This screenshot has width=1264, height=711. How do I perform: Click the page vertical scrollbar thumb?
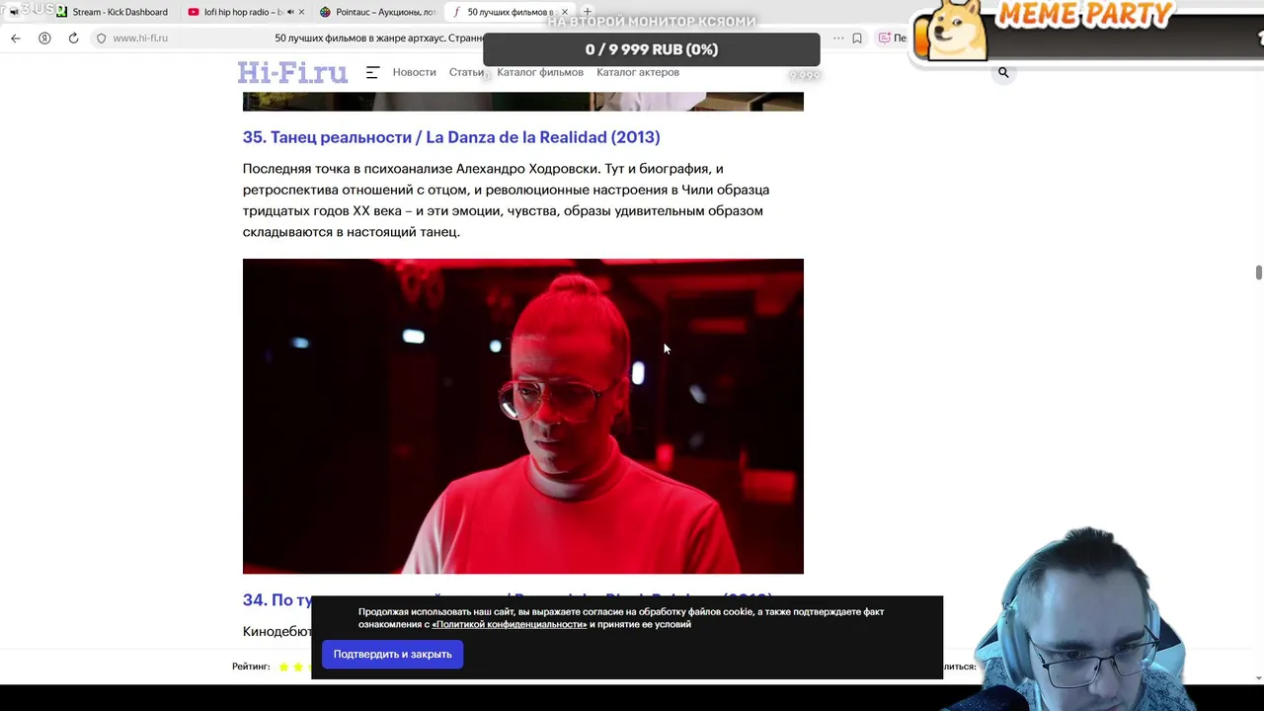point(1258,273)
